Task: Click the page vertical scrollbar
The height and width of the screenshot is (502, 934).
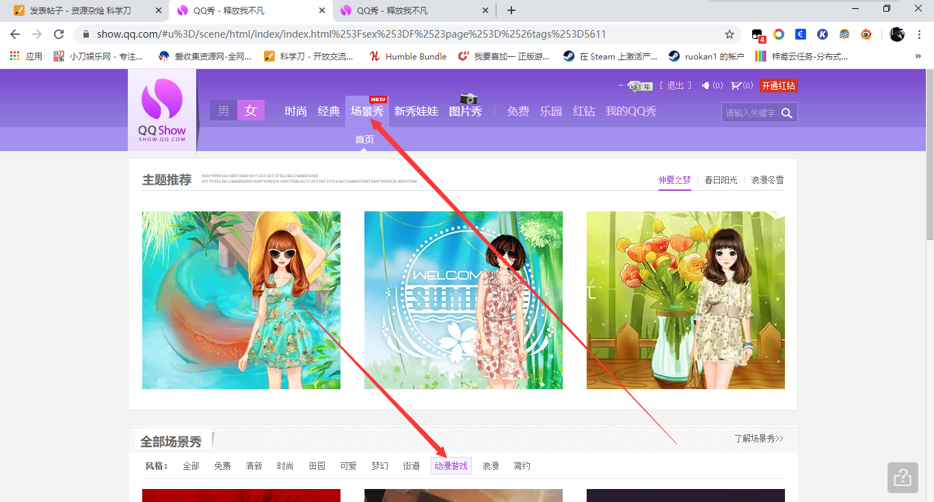Action: pyautogui.click(x=929, y=157)
